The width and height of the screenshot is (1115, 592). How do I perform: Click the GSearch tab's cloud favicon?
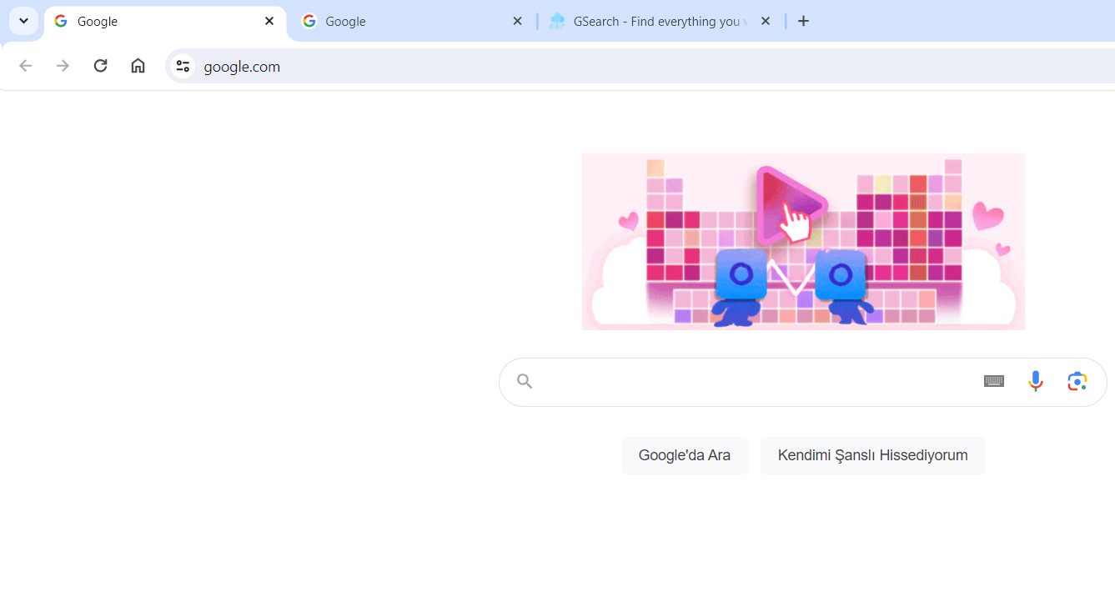[x=557, y=21]
